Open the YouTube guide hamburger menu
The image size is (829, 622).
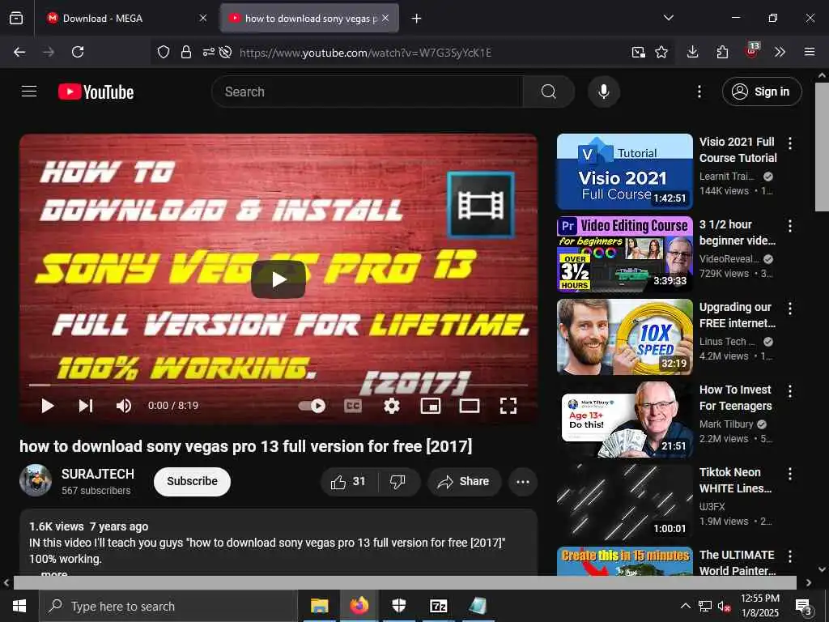[29, 92]
